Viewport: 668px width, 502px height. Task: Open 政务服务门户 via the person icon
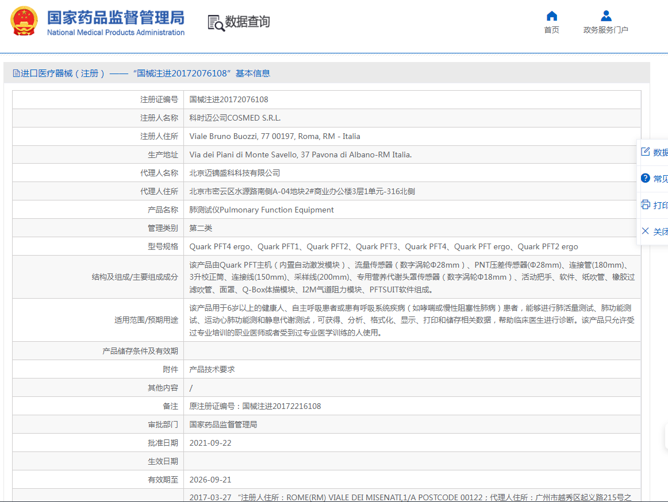click(x=606, y=16)
